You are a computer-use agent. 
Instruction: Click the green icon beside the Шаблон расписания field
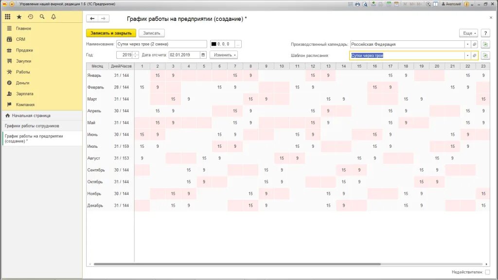pyautogui.click(x=485, y=55)
